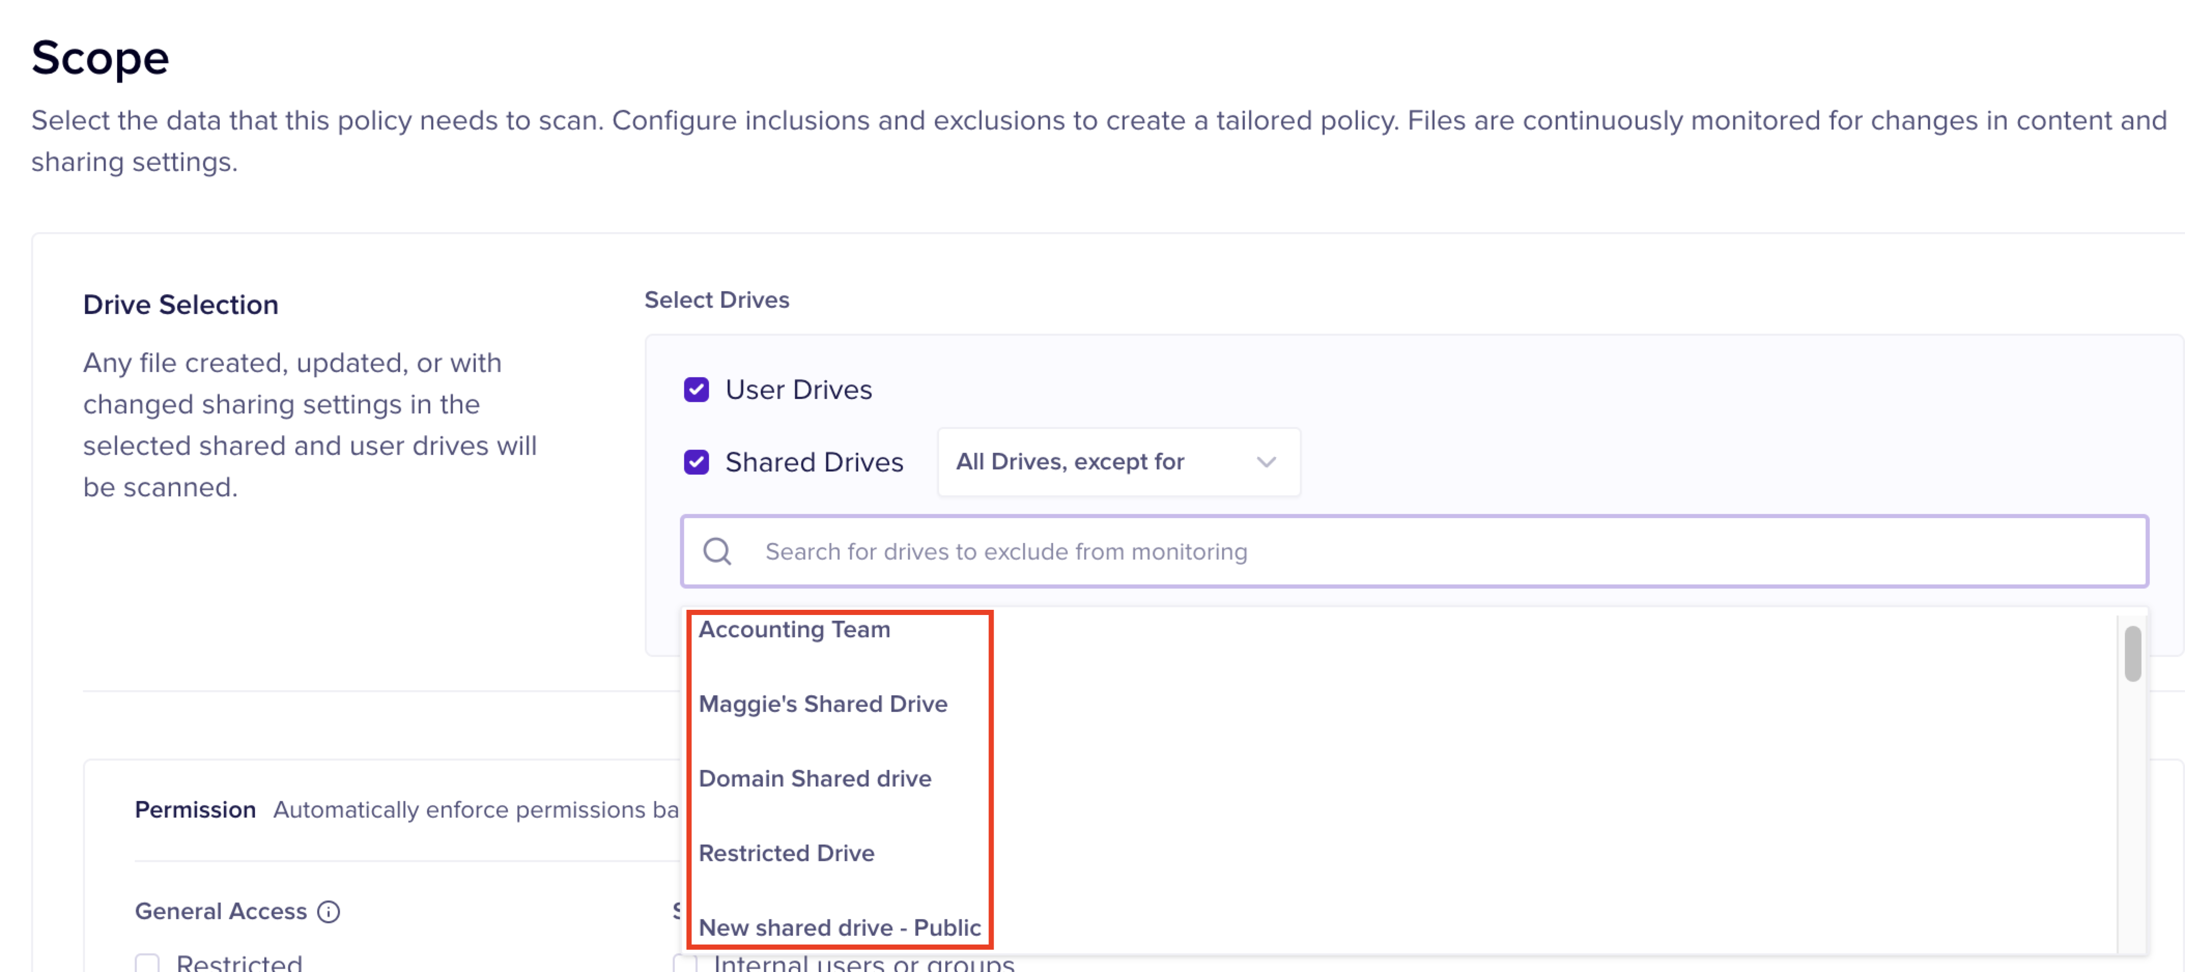Select Accounting Team from drive list
Image resolution: width=2185 pixels, height=972 pixels.
point(794,630)
